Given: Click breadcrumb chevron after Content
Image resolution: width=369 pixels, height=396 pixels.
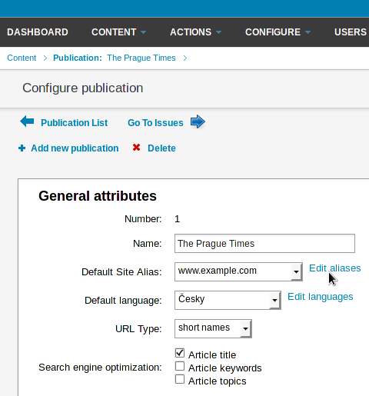Looking at the screenshot, I should tap(45, 58).
